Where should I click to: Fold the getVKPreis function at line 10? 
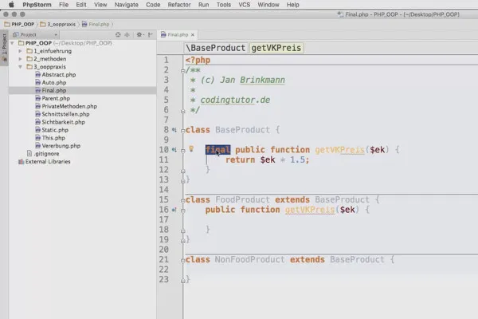(x=183, y=151)
